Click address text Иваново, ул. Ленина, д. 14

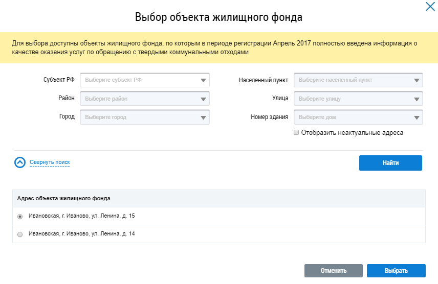click(x=82, y=234)
